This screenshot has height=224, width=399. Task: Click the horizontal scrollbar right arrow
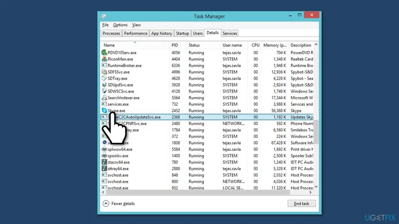pos(310,192)
